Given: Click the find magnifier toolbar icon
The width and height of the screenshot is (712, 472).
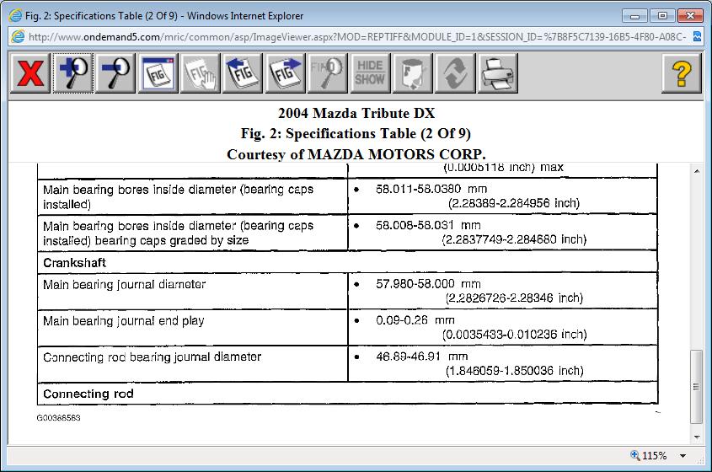Looking at the screenshot, I should click(x=327, y=74).
